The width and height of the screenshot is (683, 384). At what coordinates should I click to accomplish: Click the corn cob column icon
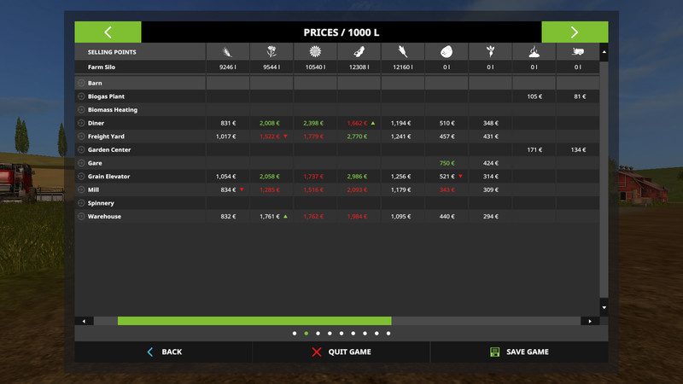(402, 52)
